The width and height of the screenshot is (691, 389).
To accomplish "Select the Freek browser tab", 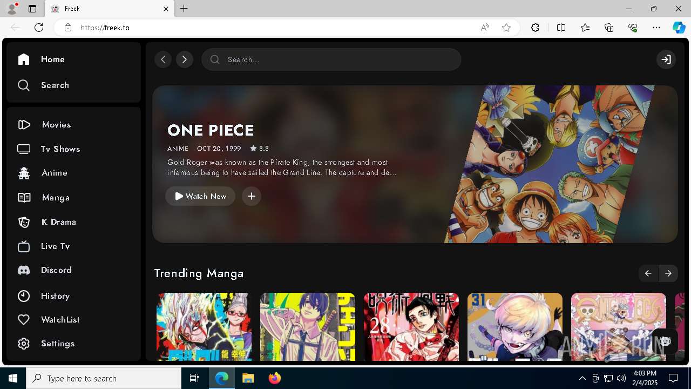I will [x=110, y=9].
